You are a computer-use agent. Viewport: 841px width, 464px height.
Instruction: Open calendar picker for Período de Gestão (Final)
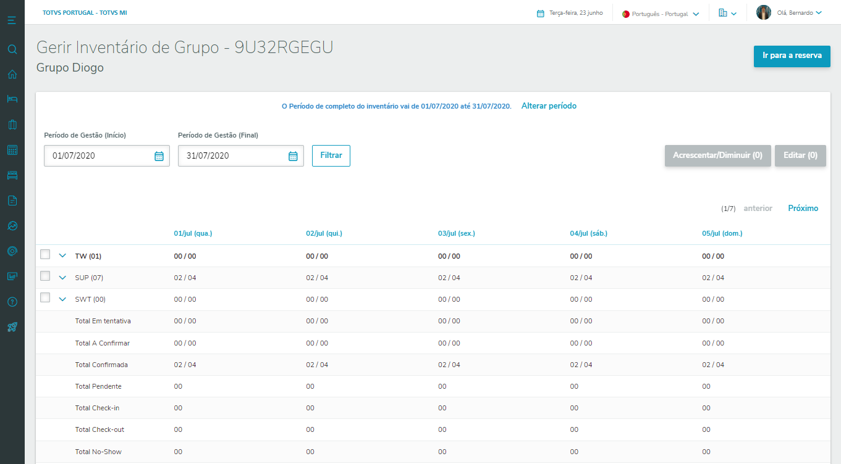293,156
